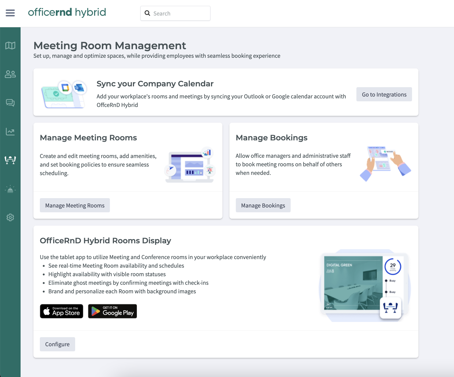This screenshot has width=454, height=377.
Task: Click the Manage Meeting Rooms dashboard illustration
Action: pos(190,165)
